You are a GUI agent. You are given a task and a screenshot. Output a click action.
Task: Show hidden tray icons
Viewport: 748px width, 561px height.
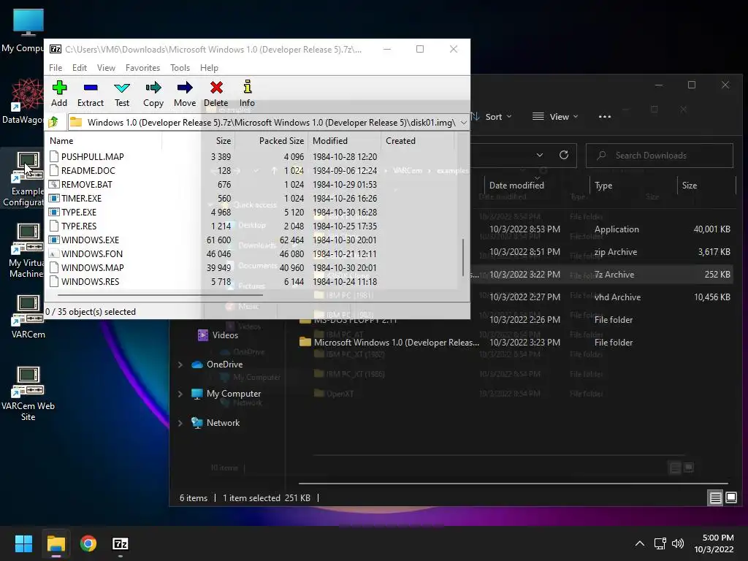point(640,543)
